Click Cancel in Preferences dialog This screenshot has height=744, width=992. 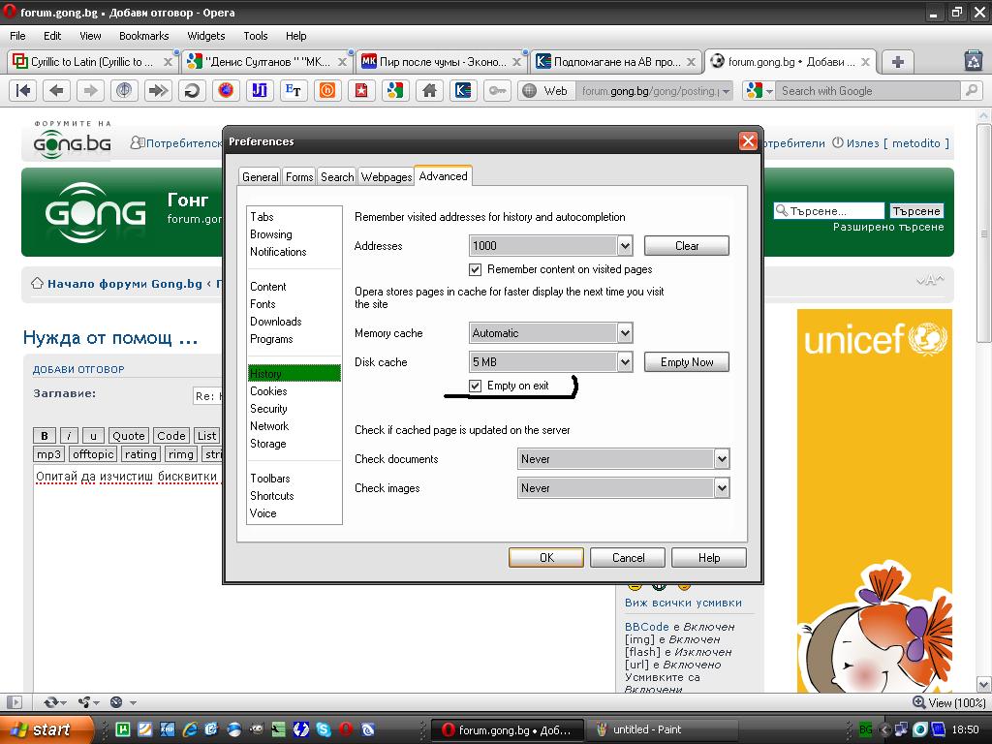(x=628, y=557)
